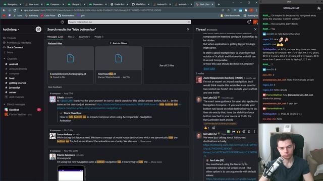Open the Slack history clock icon
Image resolution: width=323 pixels, height=181 pixels.
tap(63, 22)
